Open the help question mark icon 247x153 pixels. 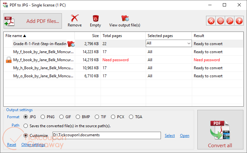click(239, 21)
